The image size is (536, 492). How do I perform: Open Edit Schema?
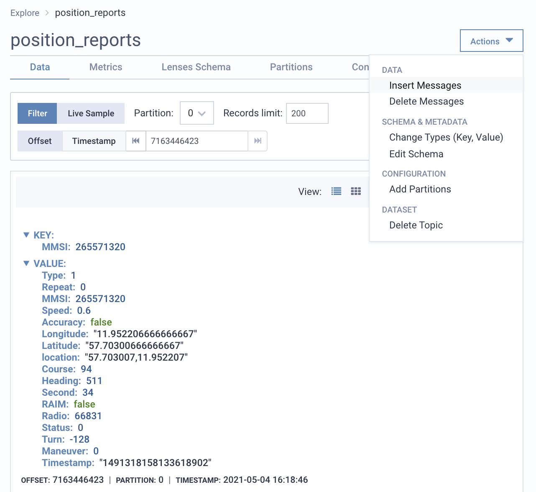(x=416, y=154)
